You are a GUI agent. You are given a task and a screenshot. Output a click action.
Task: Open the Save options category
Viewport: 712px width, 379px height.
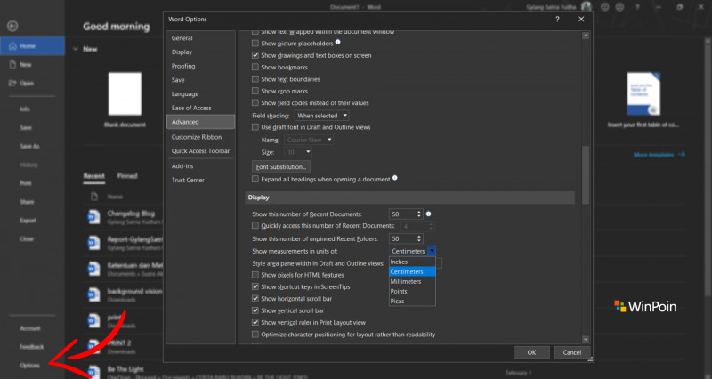pyautogui.click(x=200, y=80)
